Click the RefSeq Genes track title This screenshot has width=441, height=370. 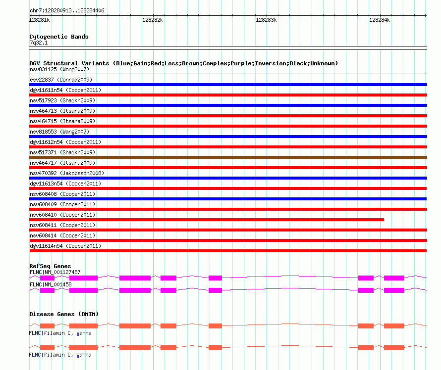[50, 266]
